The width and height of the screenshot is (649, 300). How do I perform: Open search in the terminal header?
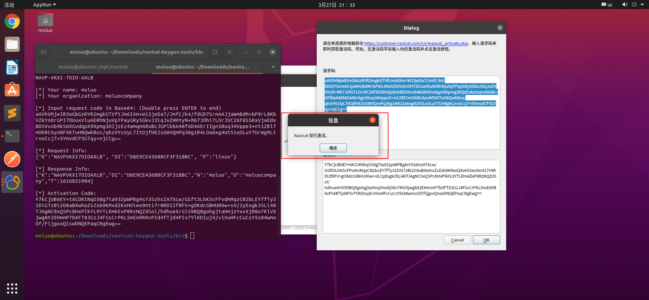click(x=215, y=52)
